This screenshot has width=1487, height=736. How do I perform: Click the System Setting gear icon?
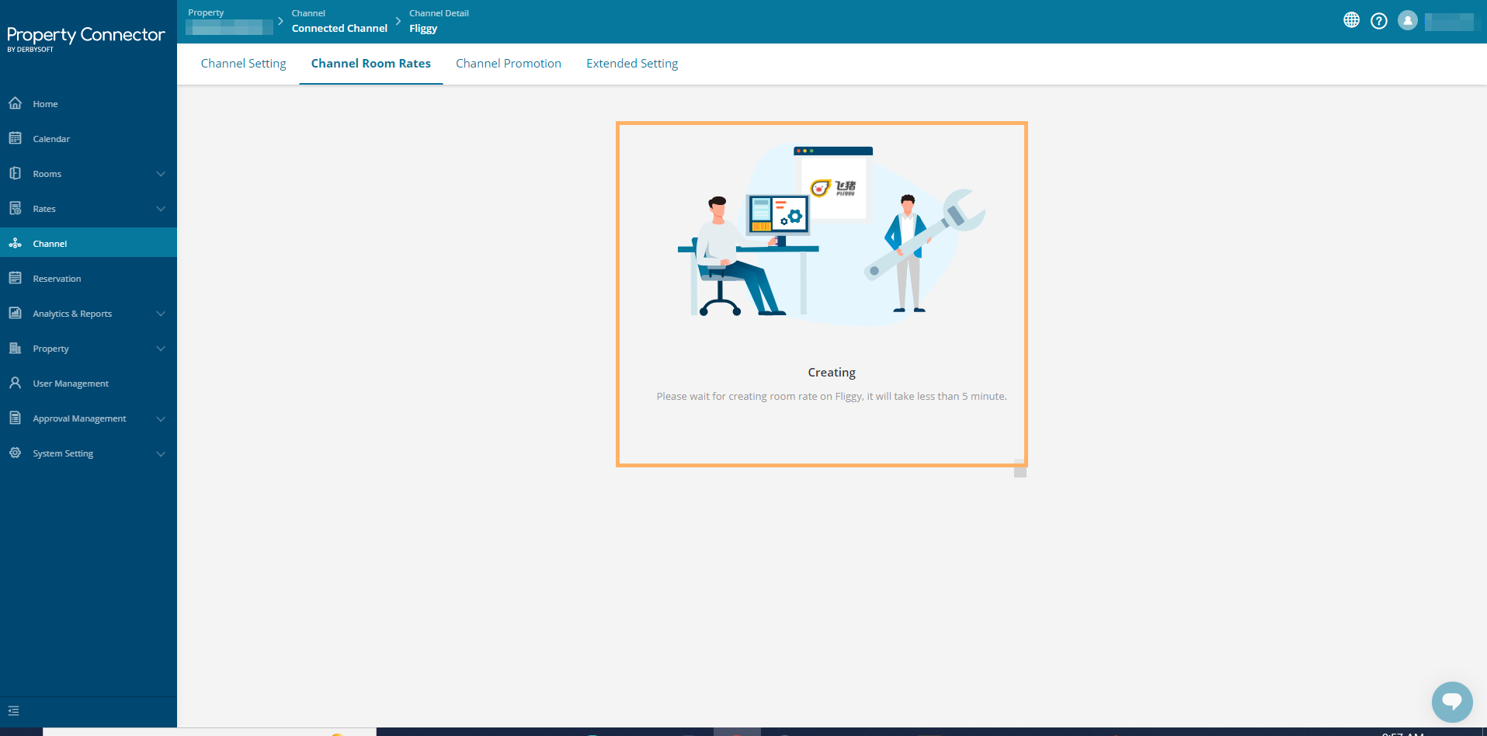point(15,453)
